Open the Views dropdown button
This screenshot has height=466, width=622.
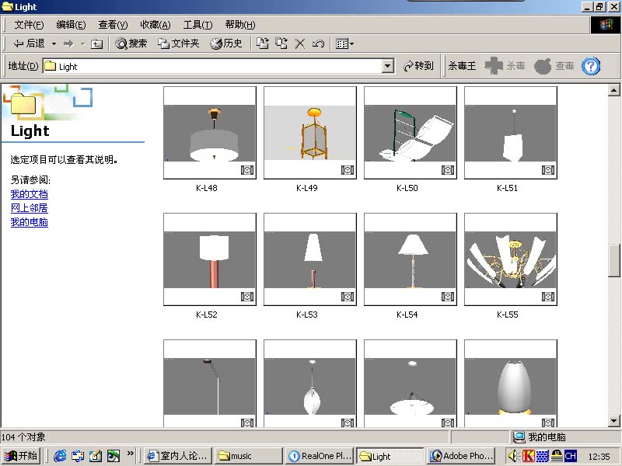(x=344, y=43)
